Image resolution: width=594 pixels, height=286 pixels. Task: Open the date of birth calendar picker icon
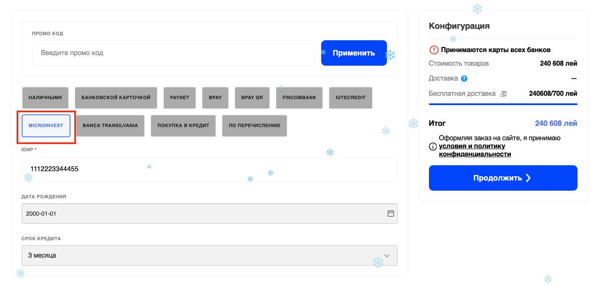click(391, 214)
